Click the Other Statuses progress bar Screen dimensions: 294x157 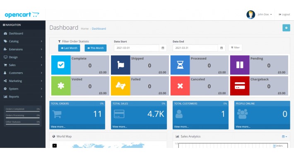tap(23, 124)
